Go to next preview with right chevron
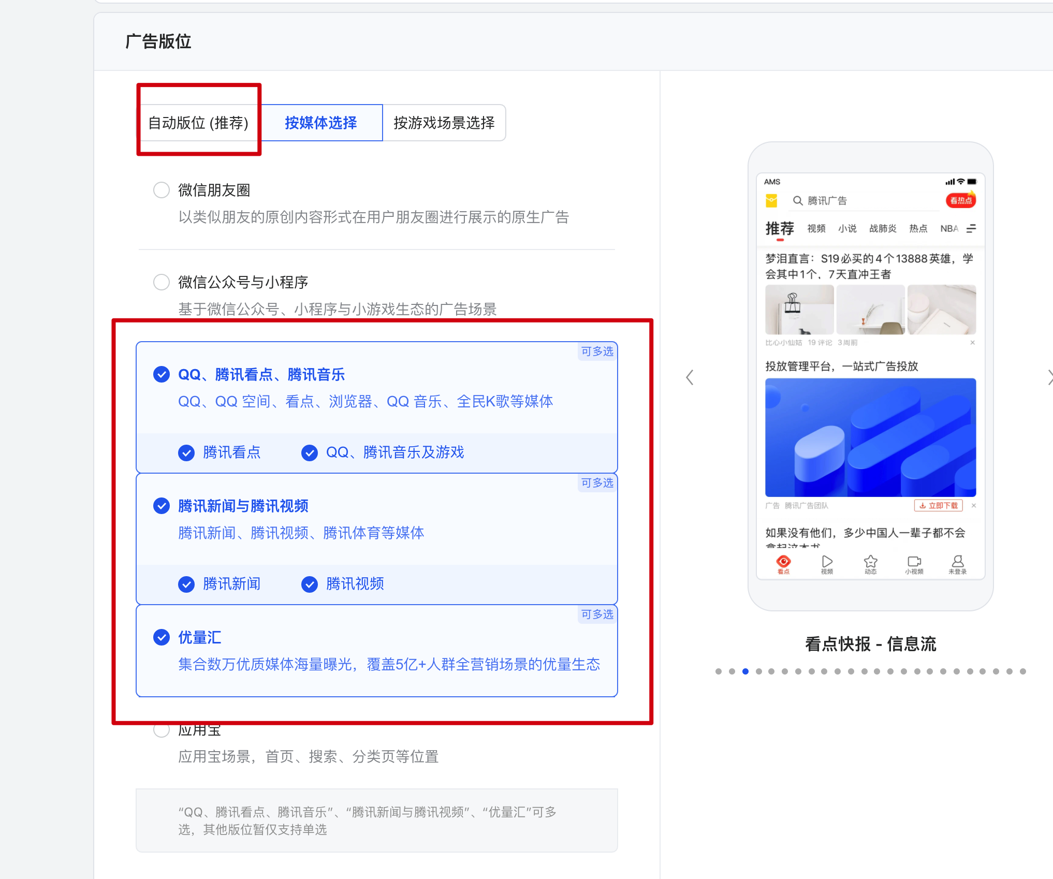The image size is (1053, 879). pos(1050,377)
